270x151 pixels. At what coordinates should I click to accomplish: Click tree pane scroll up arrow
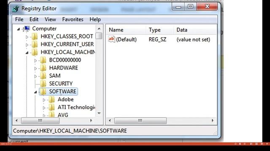[99, 29]
